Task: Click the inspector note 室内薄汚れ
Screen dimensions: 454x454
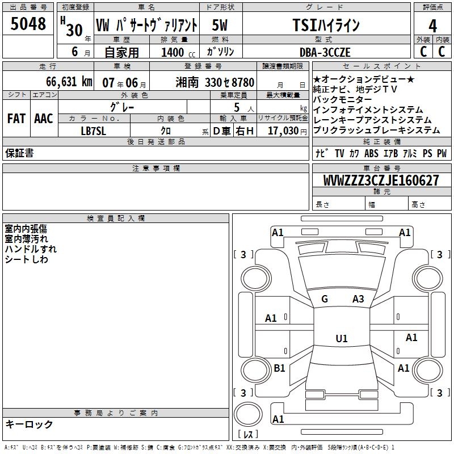Action: coord(26,239)
